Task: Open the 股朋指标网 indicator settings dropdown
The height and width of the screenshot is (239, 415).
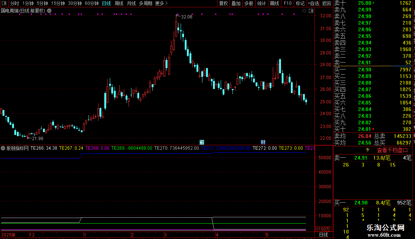Action: [x=3, y=148]
